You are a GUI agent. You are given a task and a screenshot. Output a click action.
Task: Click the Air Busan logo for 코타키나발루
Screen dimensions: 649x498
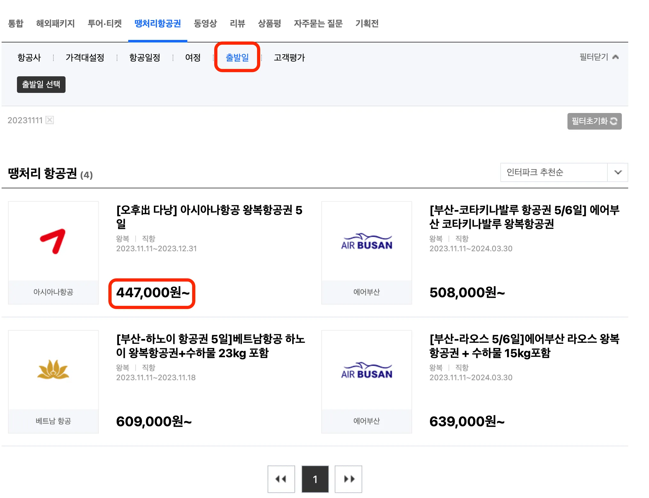[x=367, y=241]
